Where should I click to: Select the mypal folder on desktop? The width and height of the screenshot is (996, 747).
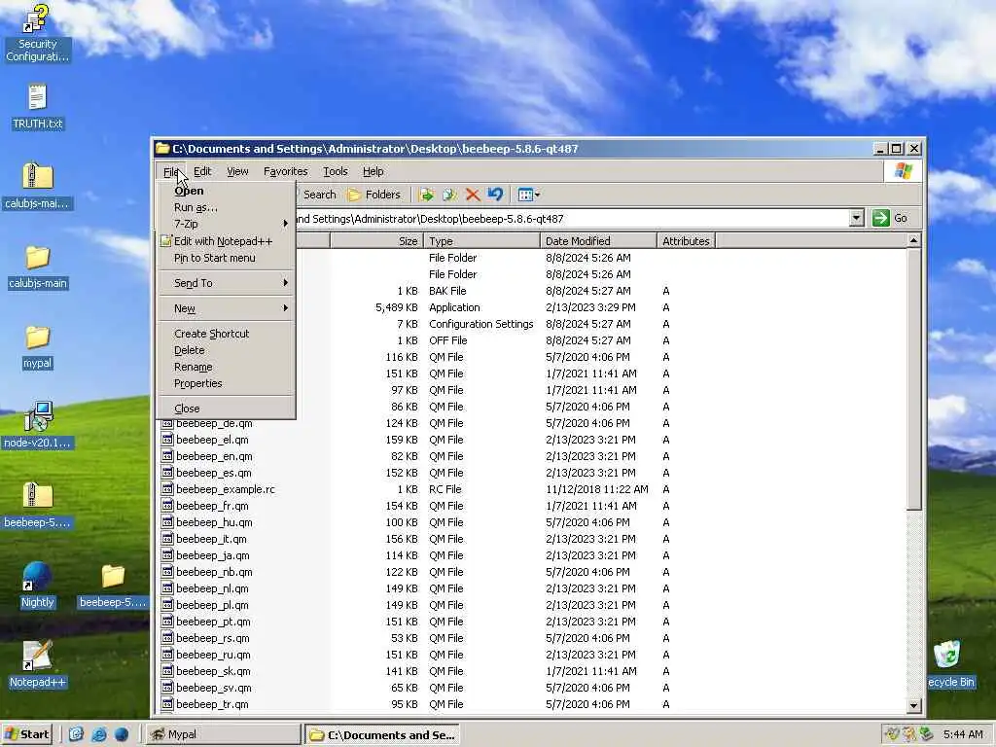pyautogui.click(x=38, y=347)
